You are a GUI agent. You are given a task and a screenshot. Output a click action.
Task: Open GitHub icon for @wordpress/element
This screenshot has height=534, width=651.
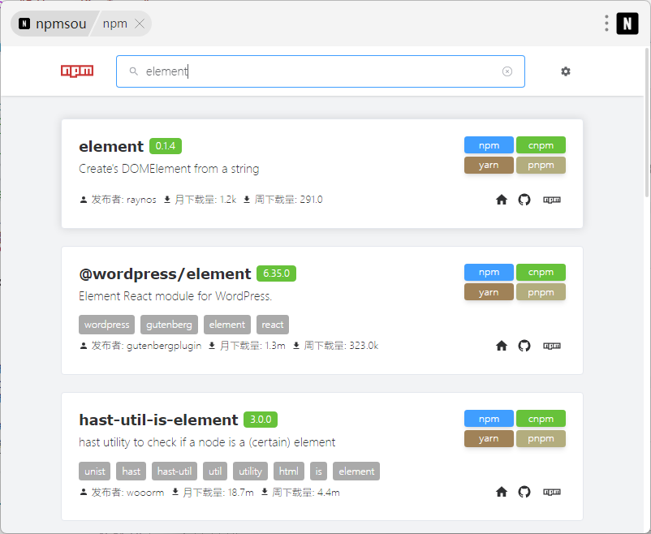pos(524,346)
